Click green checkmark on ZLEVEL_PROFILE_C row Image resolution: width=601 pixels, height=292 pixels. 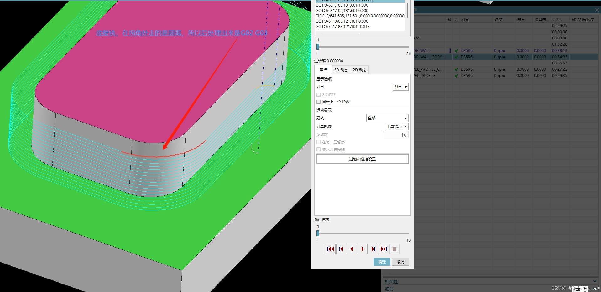tap(456, 69)
